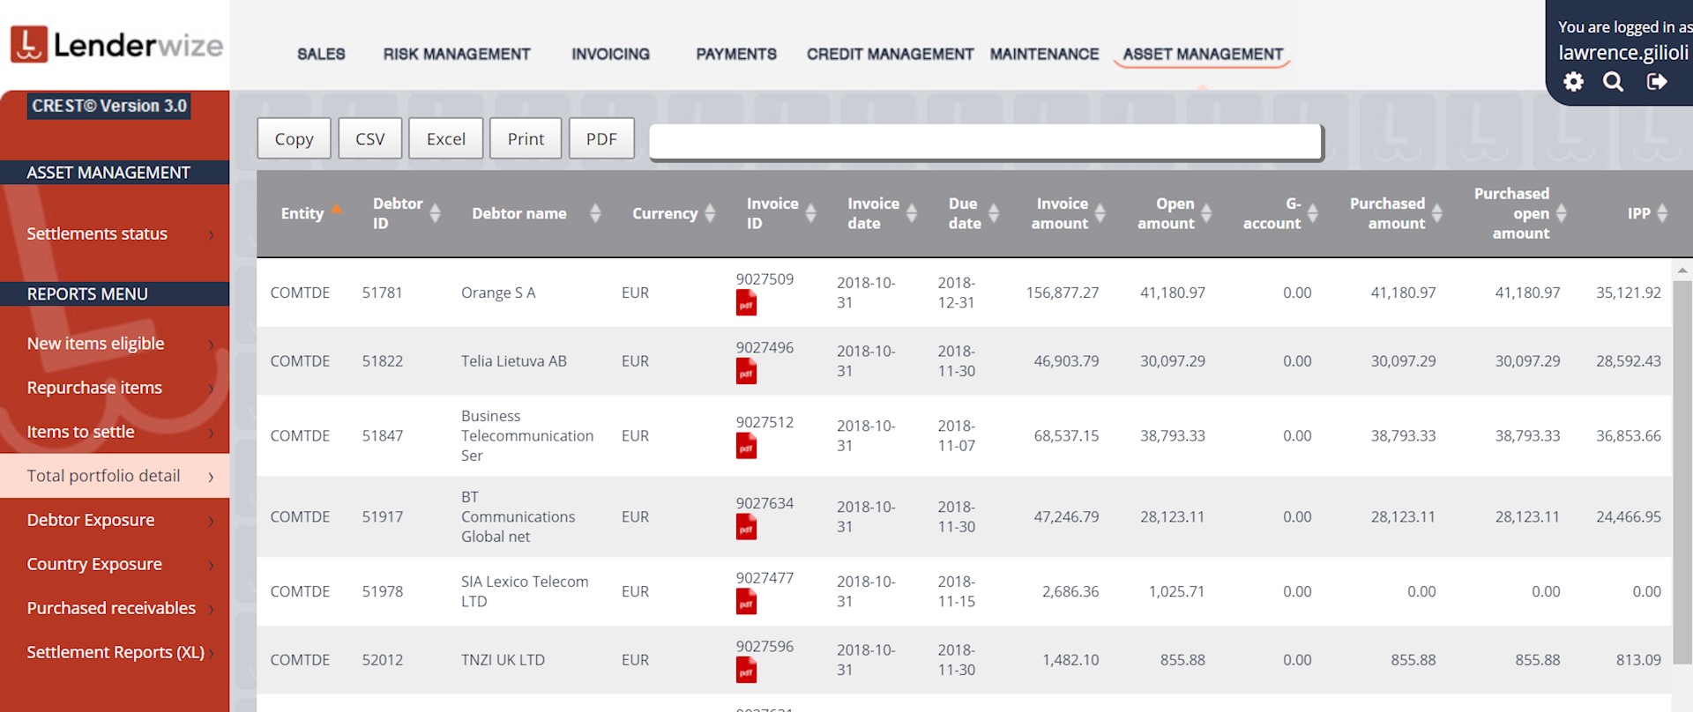
Task: Click debtor name TNZI UK LTD
Action: 503,659
